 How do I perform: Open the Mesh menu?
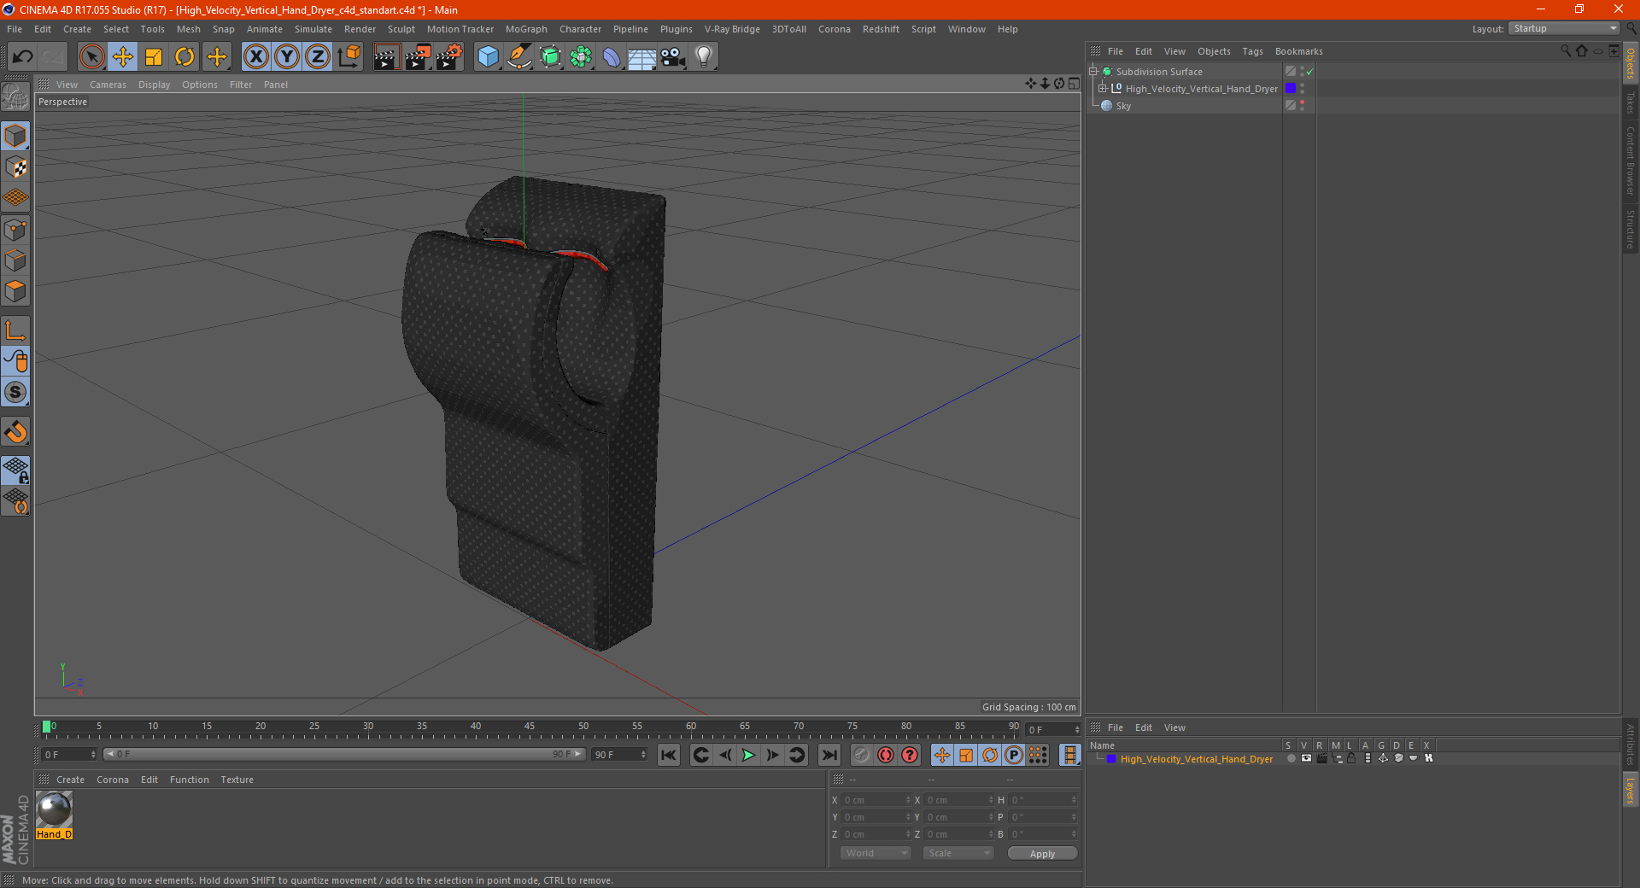(188, 29)
